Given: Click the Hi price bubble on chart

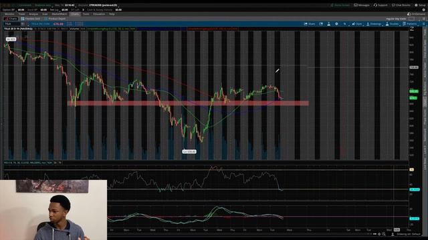Looking at the screenshot, I should point(11,39).
